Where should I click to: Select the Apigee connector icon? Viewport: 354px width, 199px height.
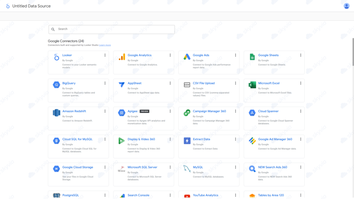(122, 113)
